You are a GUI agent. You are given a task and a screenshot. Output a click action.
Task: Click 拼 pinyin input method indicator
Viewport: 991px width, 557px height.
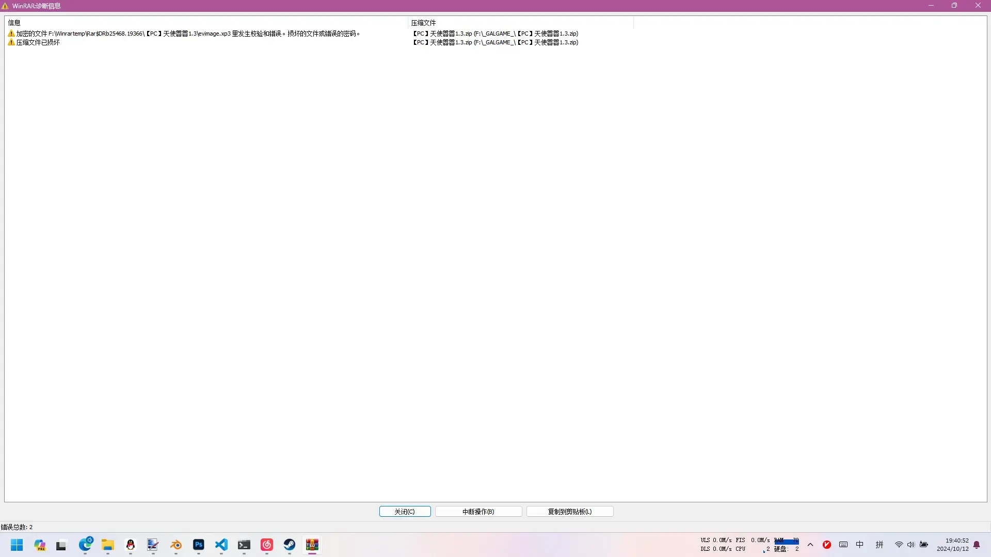click(880, 545)
